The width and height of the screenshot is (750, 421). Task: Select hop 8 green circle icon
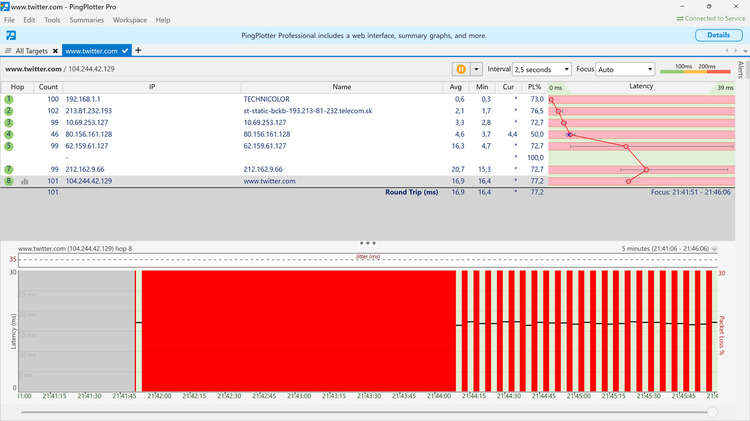pos(9,181)
